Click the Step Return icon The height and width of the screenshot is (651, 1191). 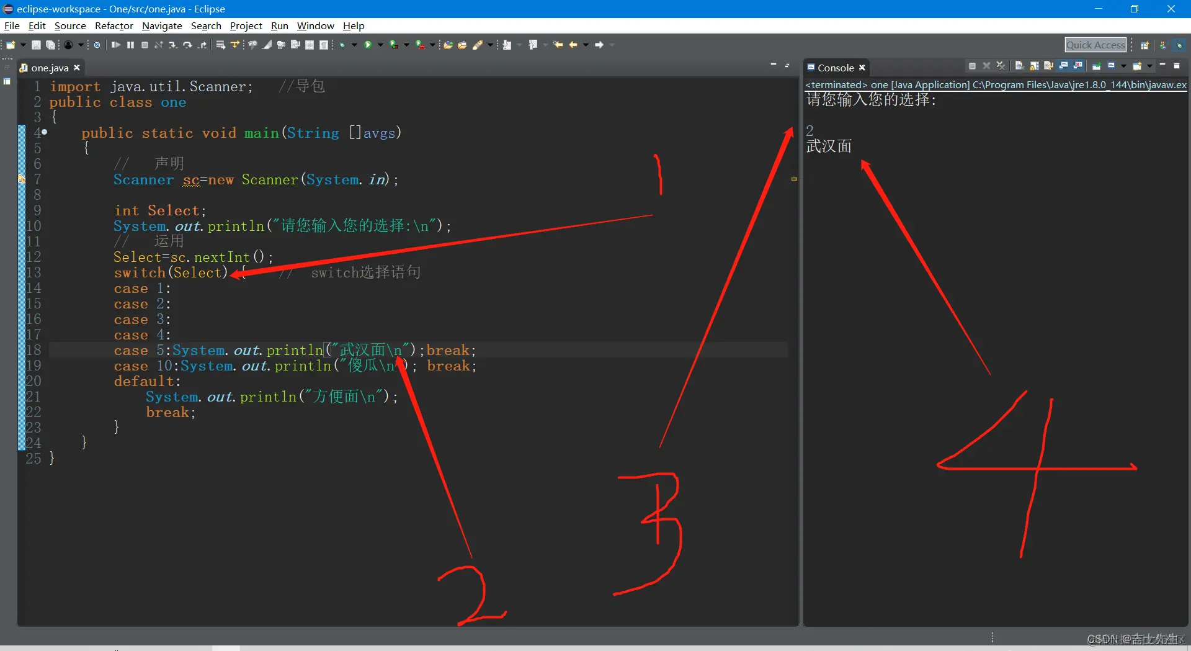[203, 45]
